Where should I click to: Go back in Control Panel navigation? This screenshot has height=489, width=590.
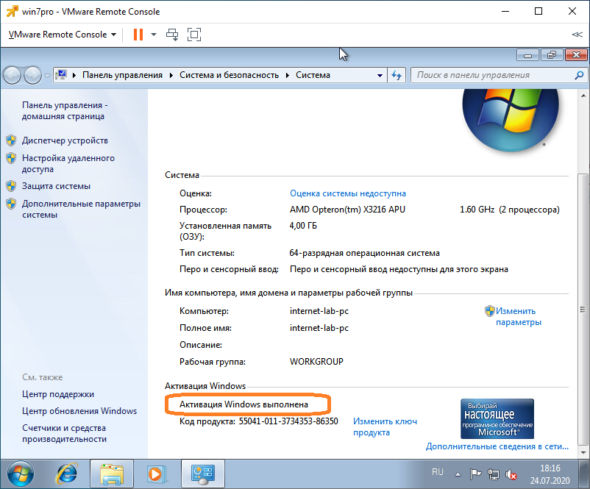13,75
